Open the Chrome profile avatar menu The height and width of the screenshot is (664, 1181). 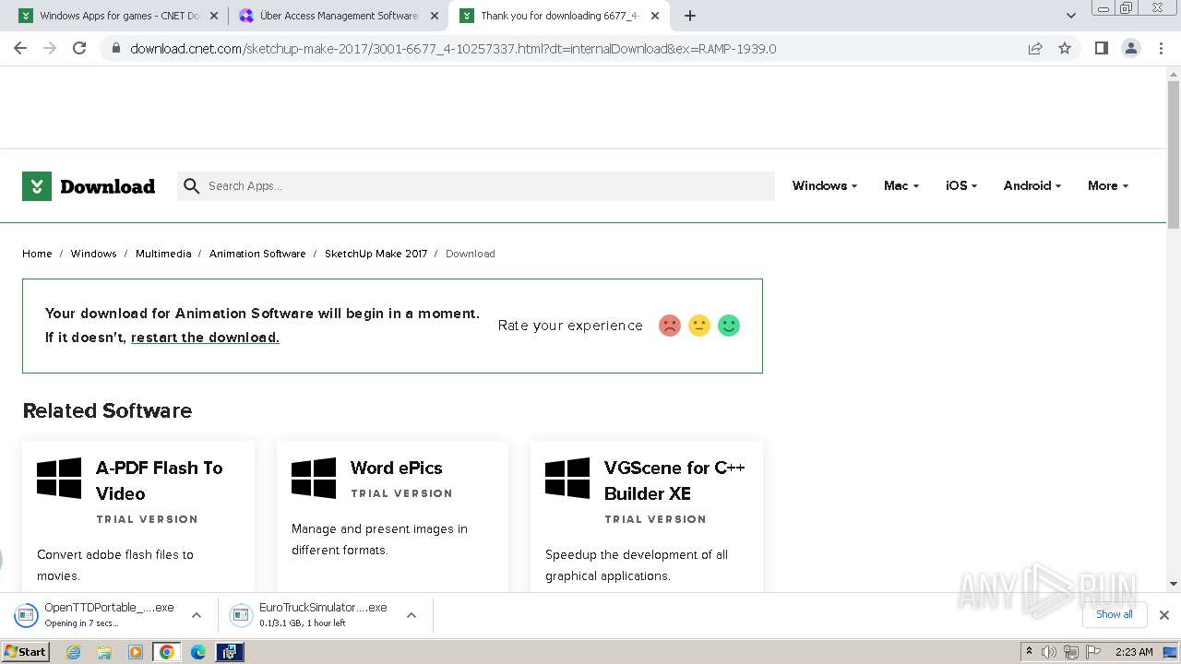point(1130,48)
